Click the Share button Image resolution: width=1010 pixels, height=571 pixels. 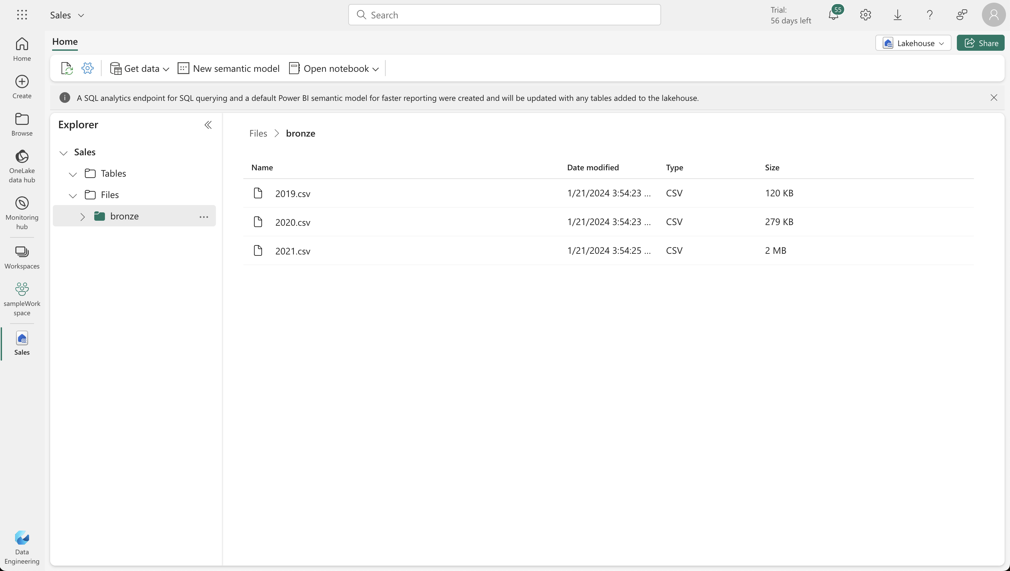(x=981, y=43)
